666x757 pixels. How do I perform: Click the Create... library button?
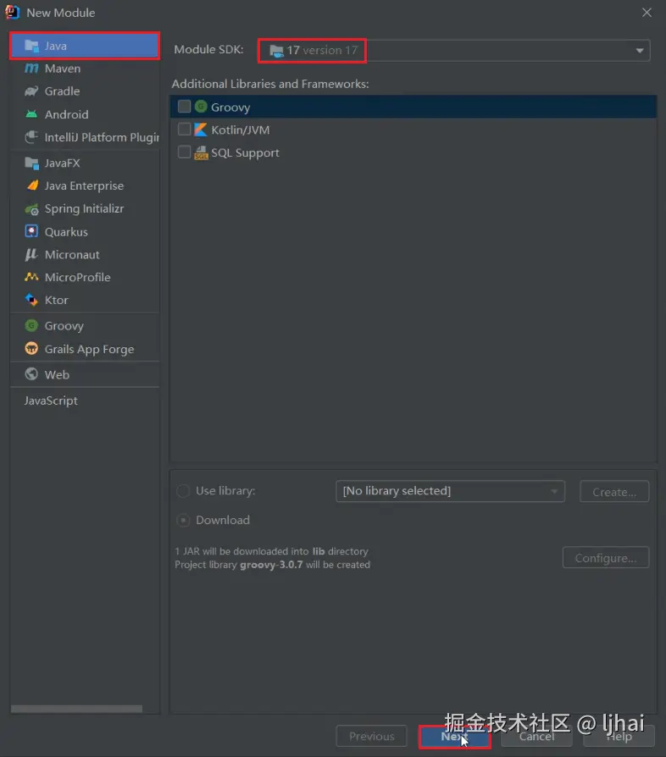[614, 491]
